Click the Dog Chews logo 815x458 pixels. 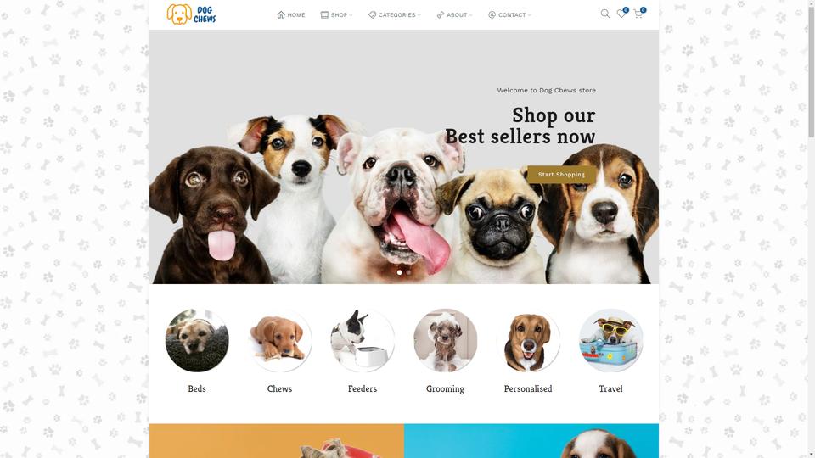coord(191,14)
